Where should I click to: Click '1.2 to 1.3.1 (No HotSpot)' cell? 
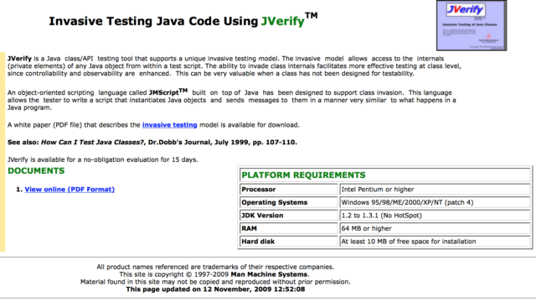pos(435,216)
